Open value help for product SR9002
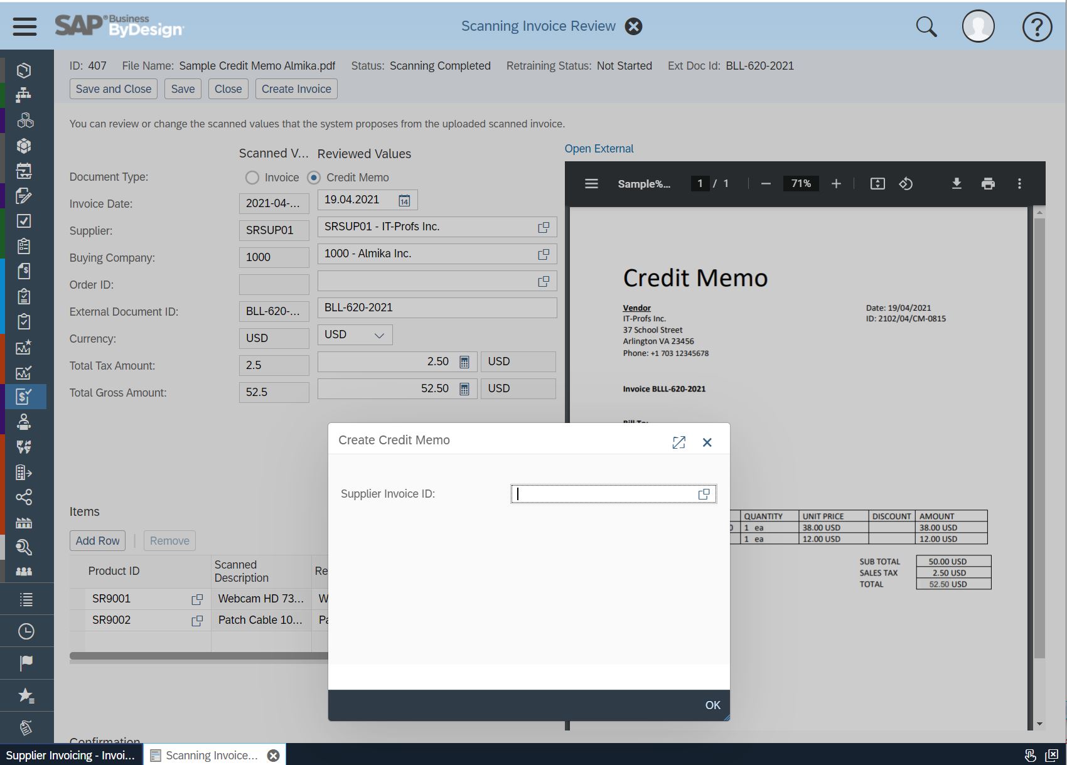The width and height of the screenshot is (1067, 765). click(x=197, y=621)
